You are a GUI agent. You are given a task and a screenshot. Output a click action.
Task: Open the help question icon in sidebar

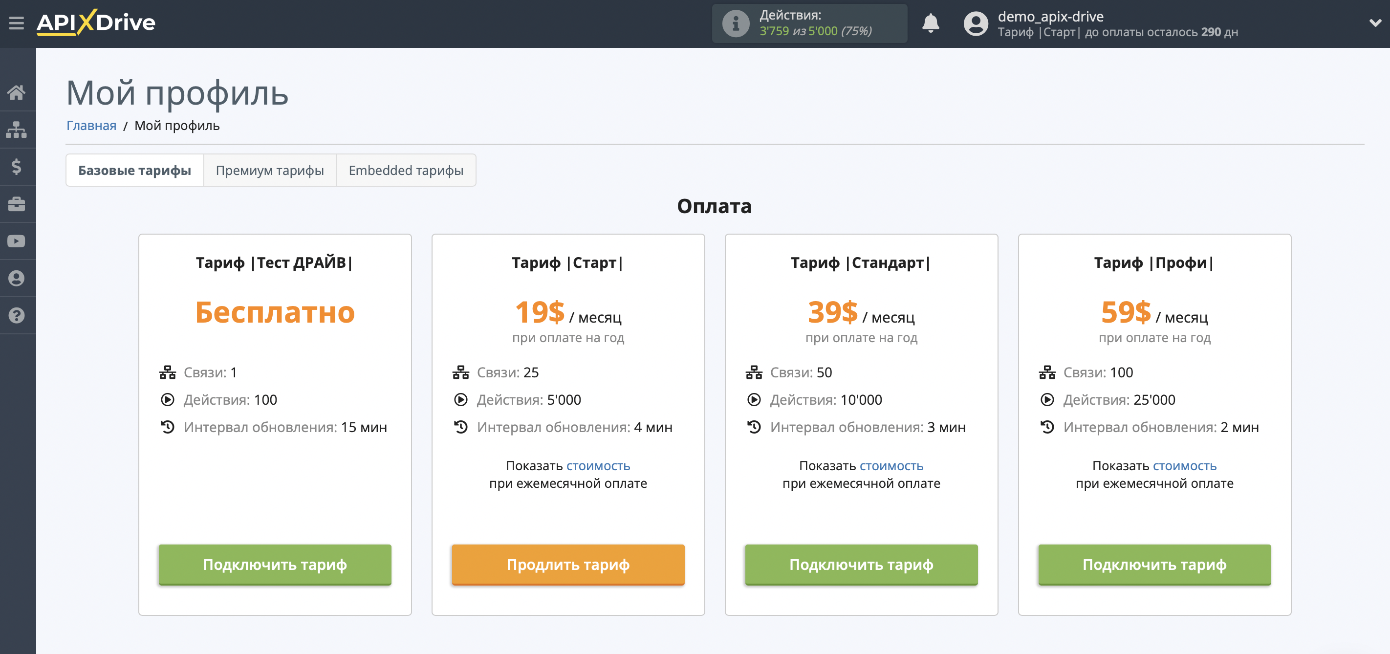point(17,315)
